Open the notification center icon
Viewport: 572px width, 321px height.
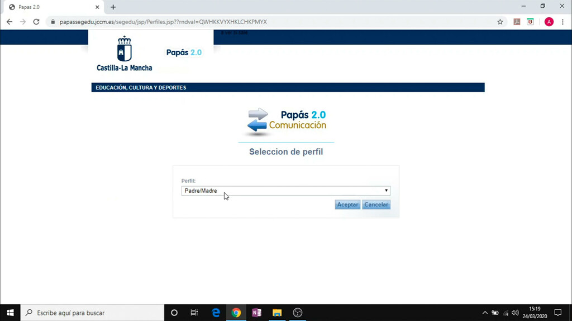click(x=558, y=313)
